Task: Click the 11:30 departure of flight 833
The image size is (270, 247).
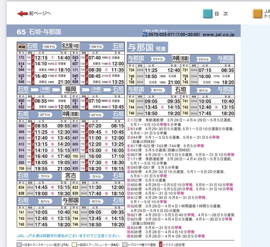Action: [95, 187]
